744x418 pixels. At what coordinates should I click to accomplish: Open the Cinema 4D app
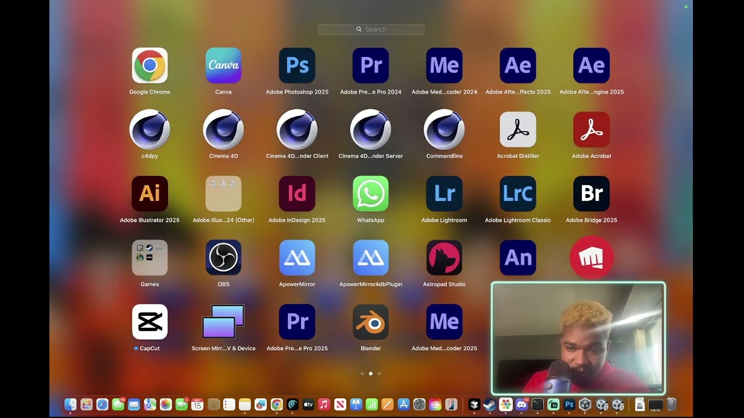pos(223,130)
